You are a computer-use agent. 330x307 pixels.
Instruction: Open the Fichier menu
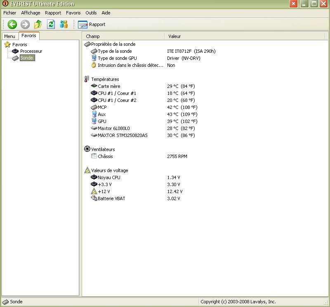(9, 13)
